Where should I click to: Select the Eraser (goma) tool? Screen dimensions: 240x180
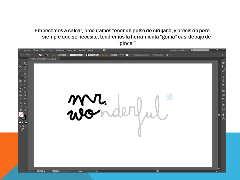(x=25, y=81)
